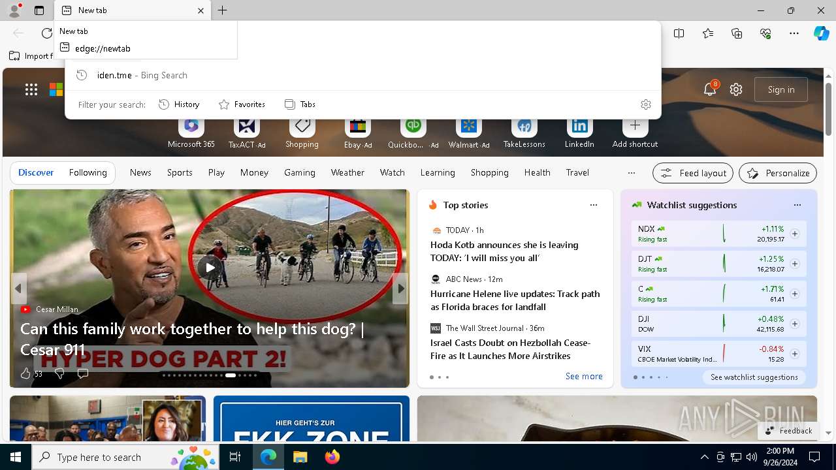Viewport: 836px width, 470px height.
Task: Open Browser essentials heart icon
Action: [765, 33]
